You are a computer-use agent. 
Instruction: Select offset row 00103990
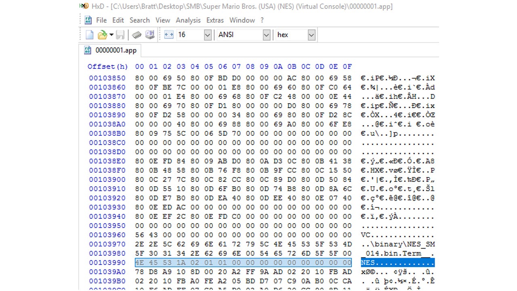(107, 263)
